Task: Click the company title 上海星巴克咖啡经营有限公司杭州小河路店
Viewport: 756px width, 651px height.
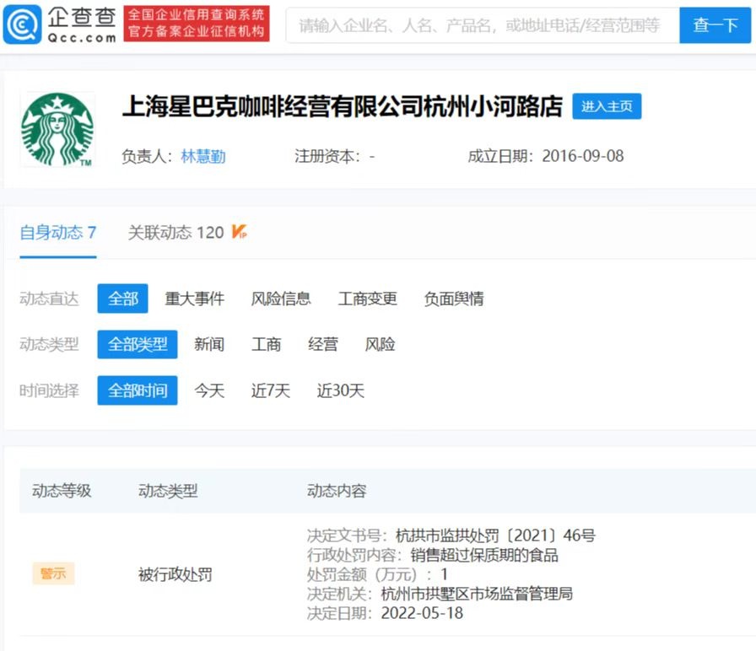Action: [x=343, y=106]
